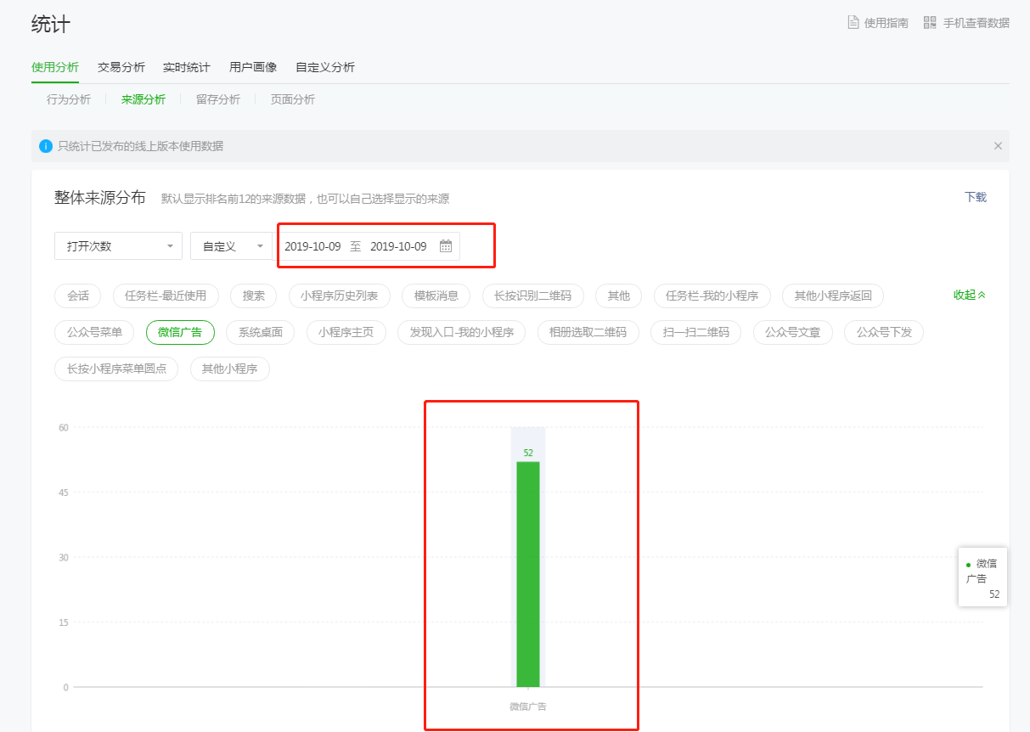Toggle the 长按识别二维码 source tag
The width and height of the screenshot is (1030, 732).
(x=533, y=296)
